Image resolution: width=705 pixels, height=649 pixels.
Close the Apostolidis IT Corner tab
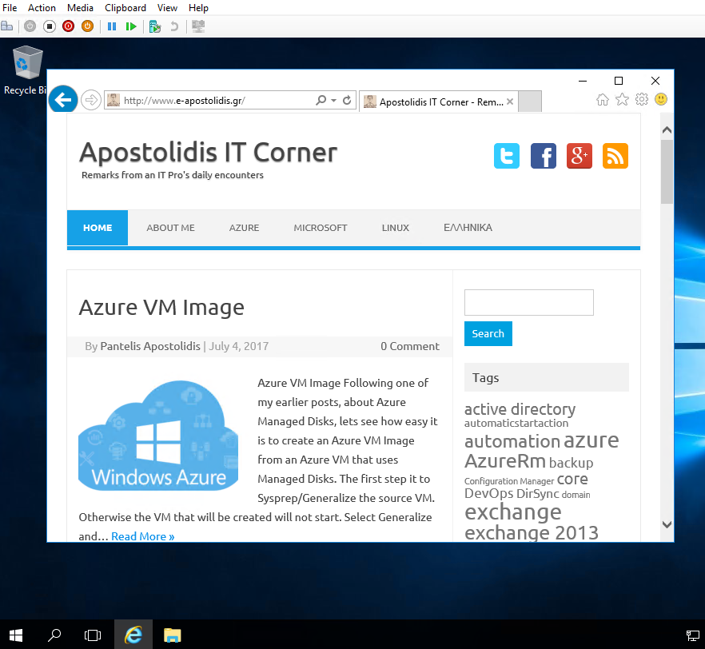click(510, 102)
